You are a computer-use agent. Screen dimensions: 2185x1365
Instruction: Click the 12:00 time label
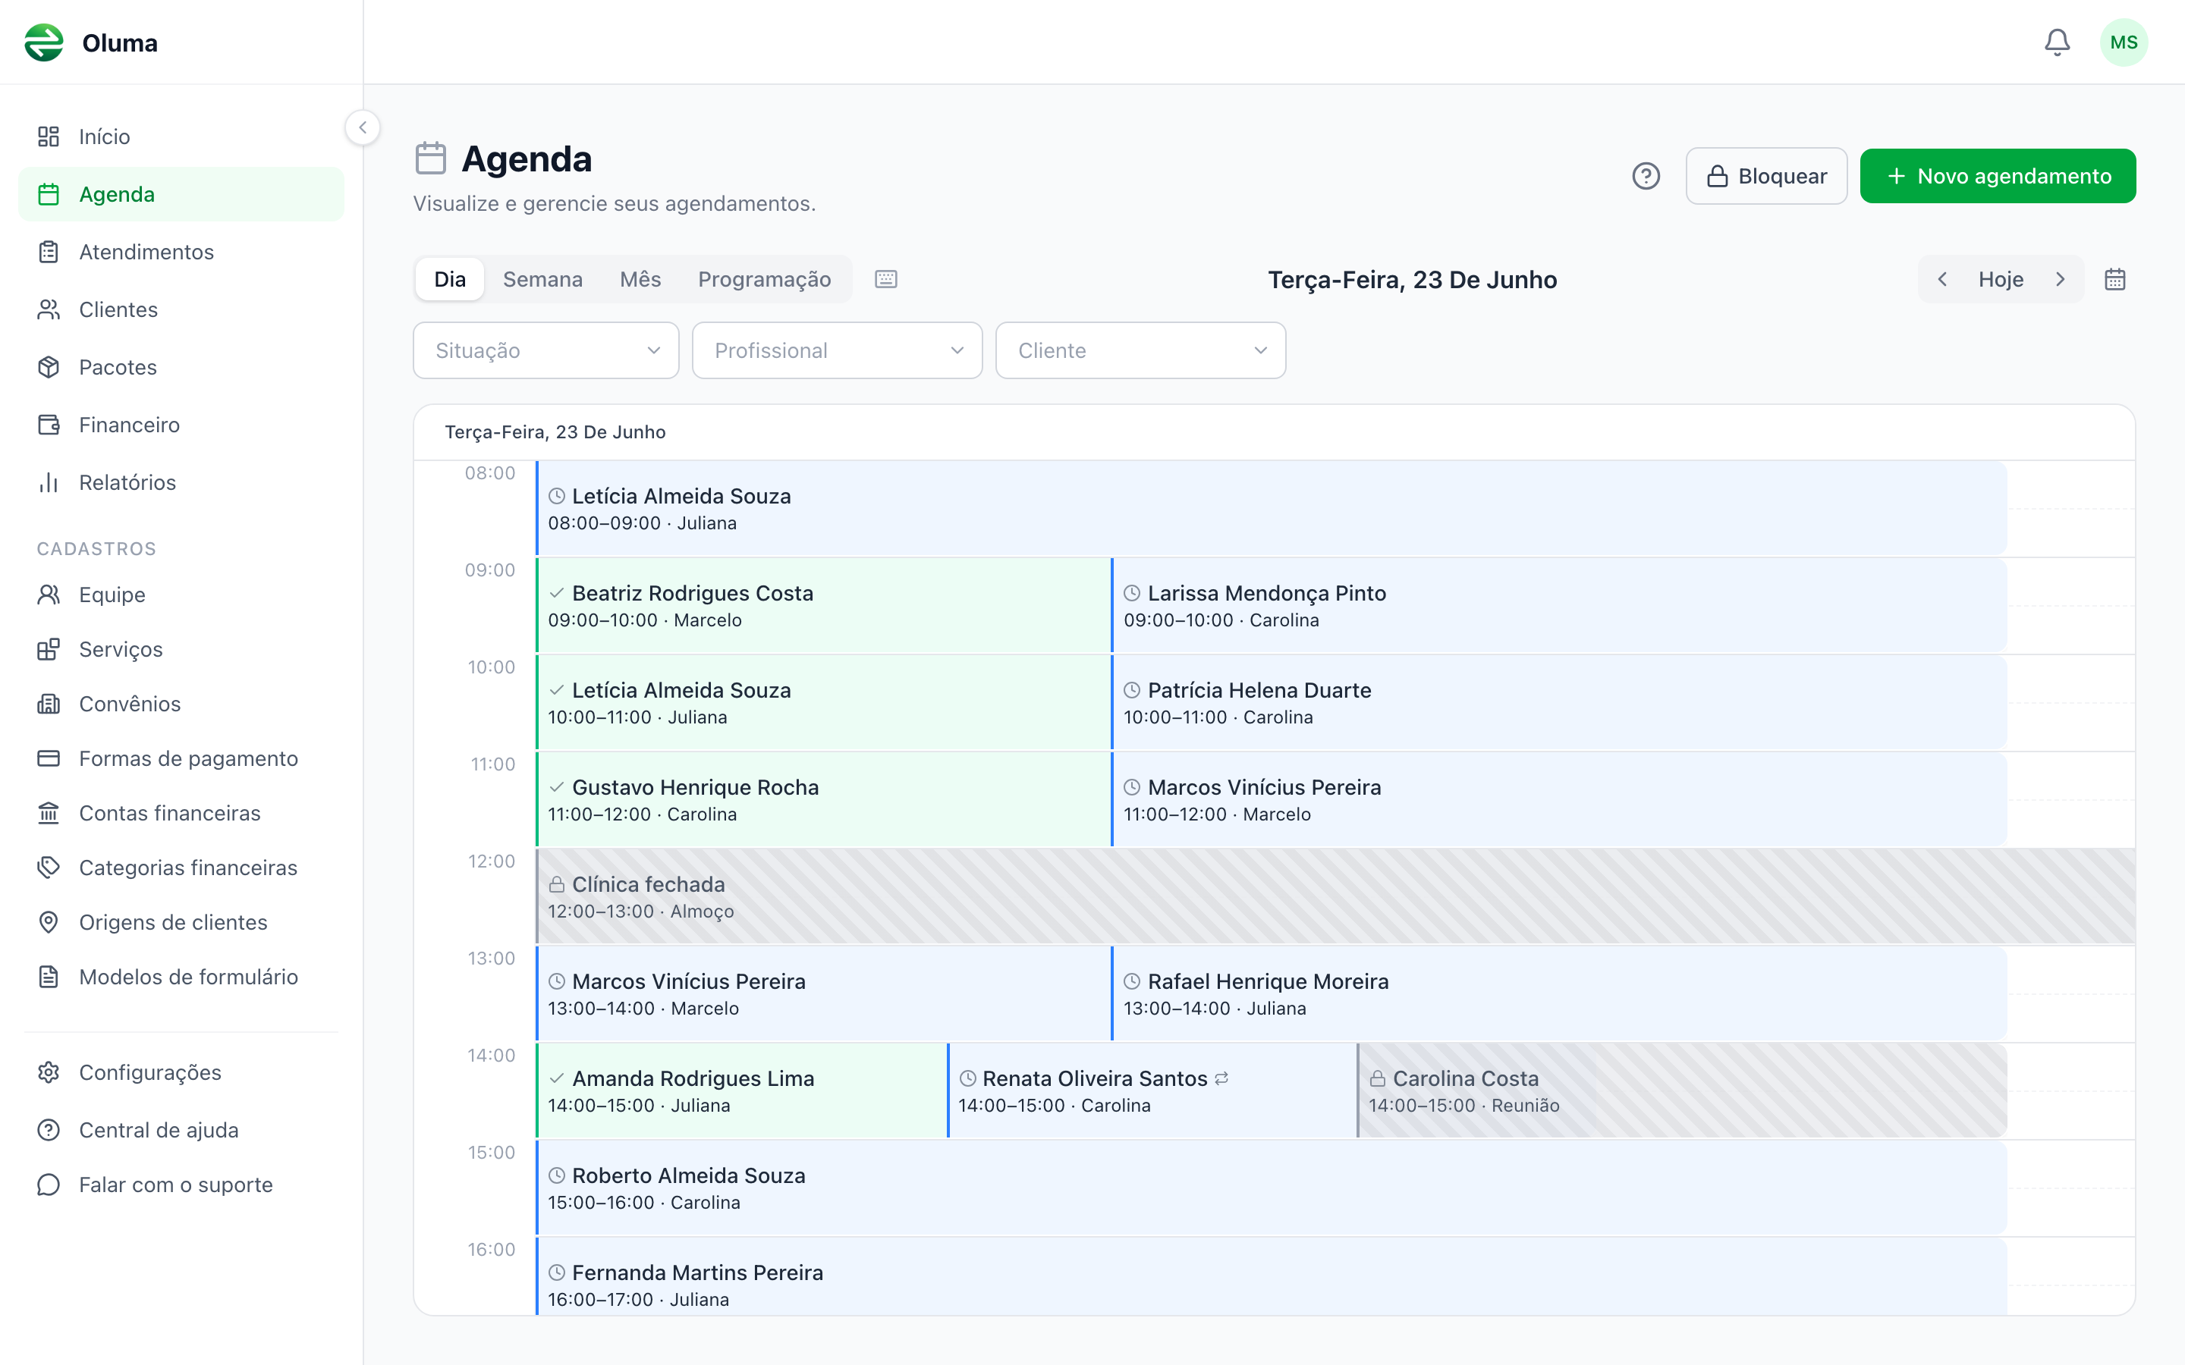coord(491,861)
